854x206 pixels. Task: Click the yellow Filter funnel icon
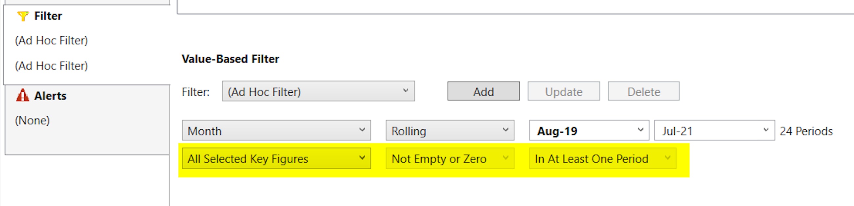pyautogui.click(x=23, y=15)
